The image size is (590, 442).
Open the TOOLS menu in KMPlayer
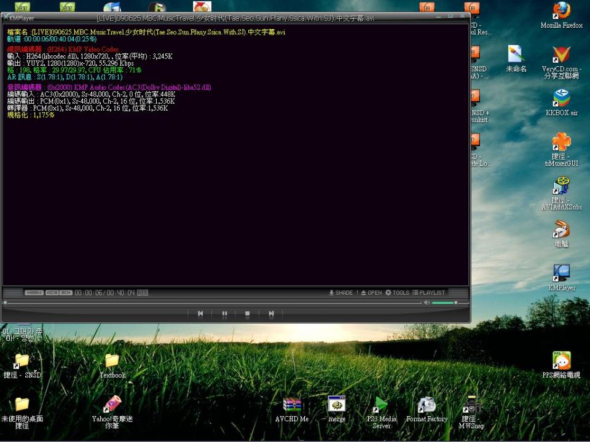[x=397, y=293]
